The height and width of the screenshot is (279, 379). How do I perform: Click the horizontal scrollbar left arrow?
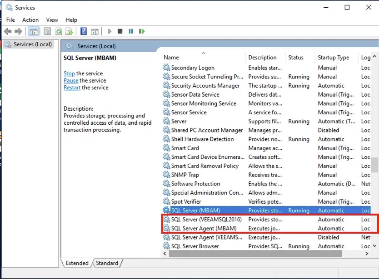165,254
